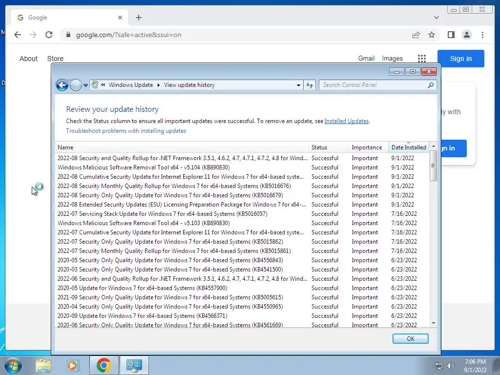Image resolution: width=500 pixels, height=375 pixels.
Task: Click Chrome's back arrow
Action: pyautogui.click(x=18, y=35)
